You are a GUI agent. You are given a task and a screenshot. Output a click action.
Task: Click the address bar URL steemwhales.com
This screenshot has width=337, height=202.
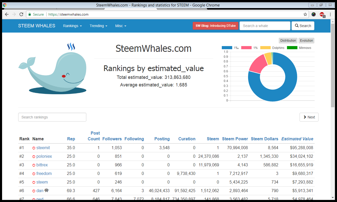pos(68,14)
